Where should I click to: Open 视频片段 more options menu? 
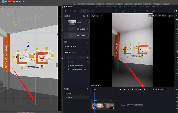tap(88, 89)
